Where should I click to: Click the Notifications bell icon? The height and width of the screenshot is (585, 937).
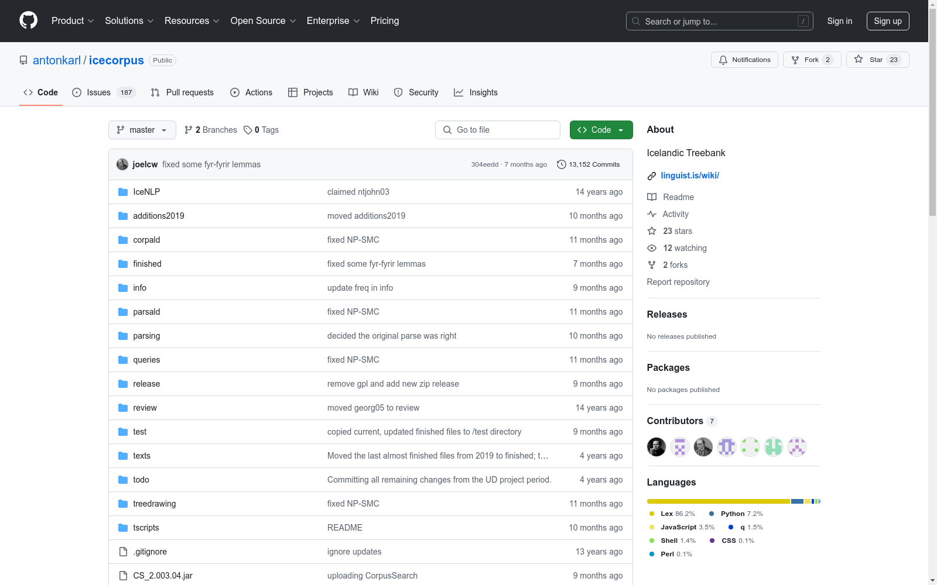coord(723,60)
